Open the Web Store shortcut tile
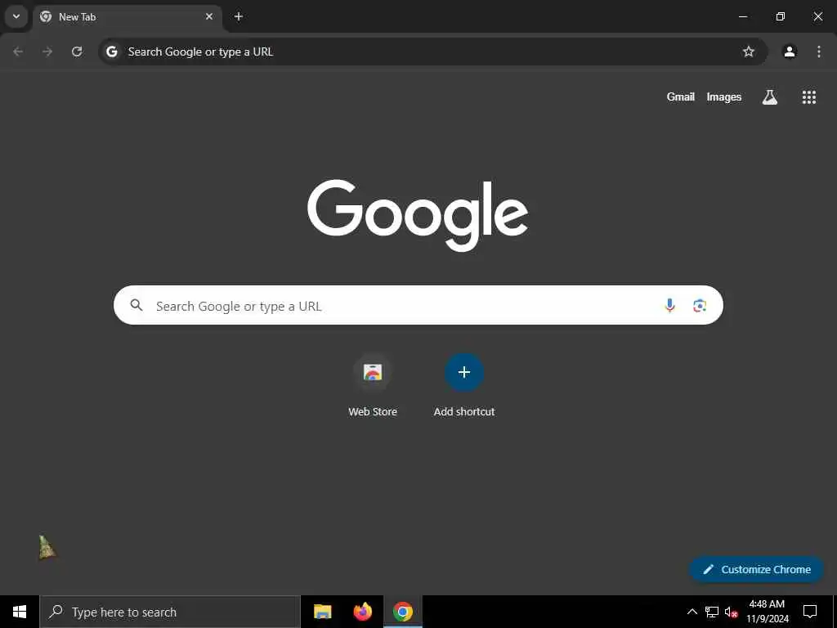Screen dimensions: 837x628 coord(373,372)
